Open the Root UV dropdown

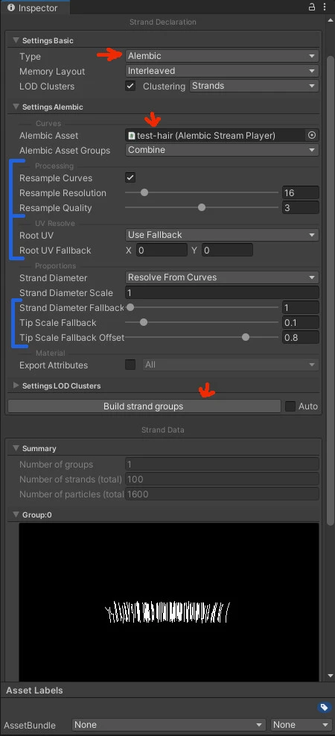(222, 235)
